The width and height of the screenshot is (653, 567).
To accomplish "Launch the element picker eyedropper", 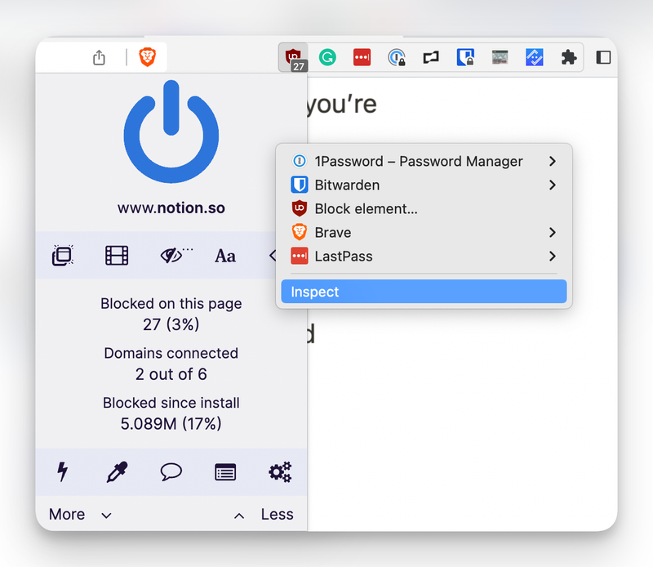I will 117,472.
